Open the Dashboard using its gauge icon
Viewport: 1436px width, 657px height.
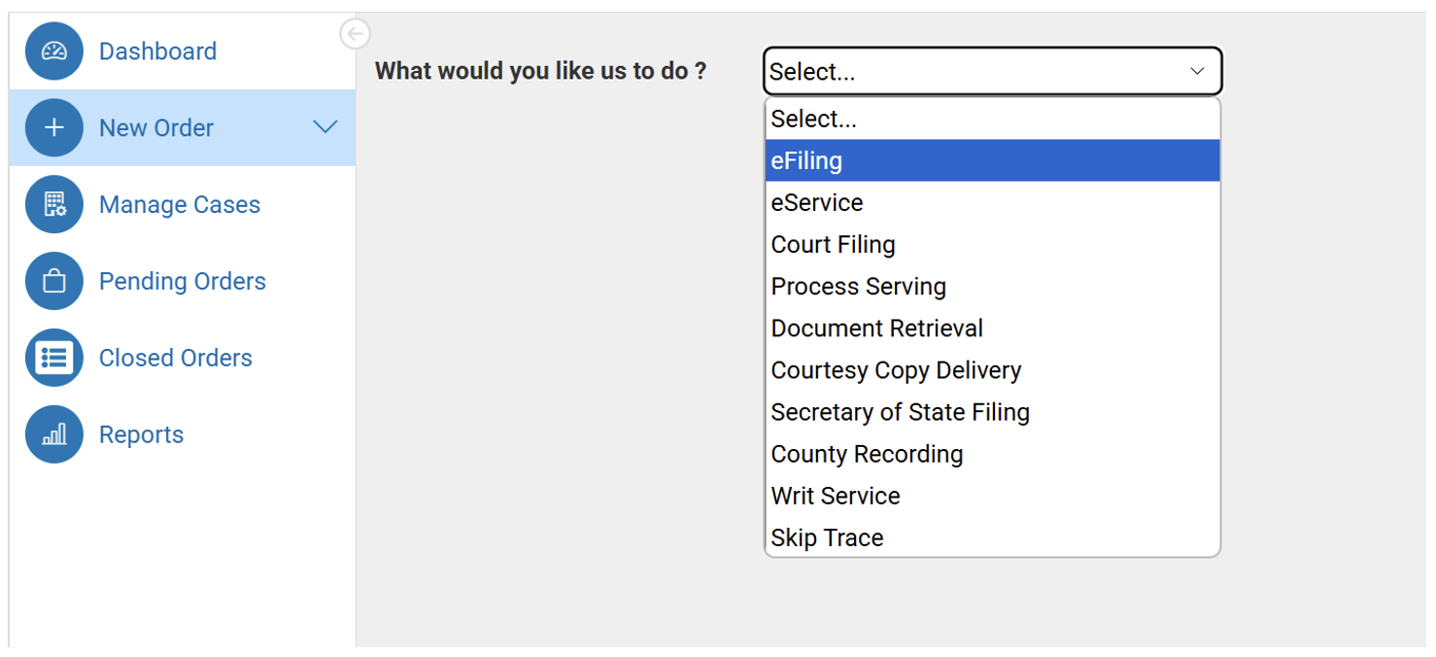(x=53, y=51)
